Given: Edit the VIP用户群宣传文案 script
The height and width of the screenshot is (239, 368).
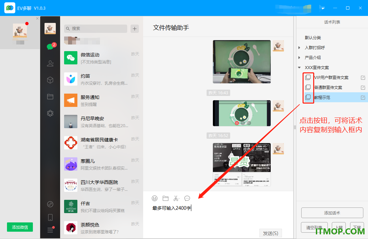Looking at the screenshot, I should tap(363, 78).
